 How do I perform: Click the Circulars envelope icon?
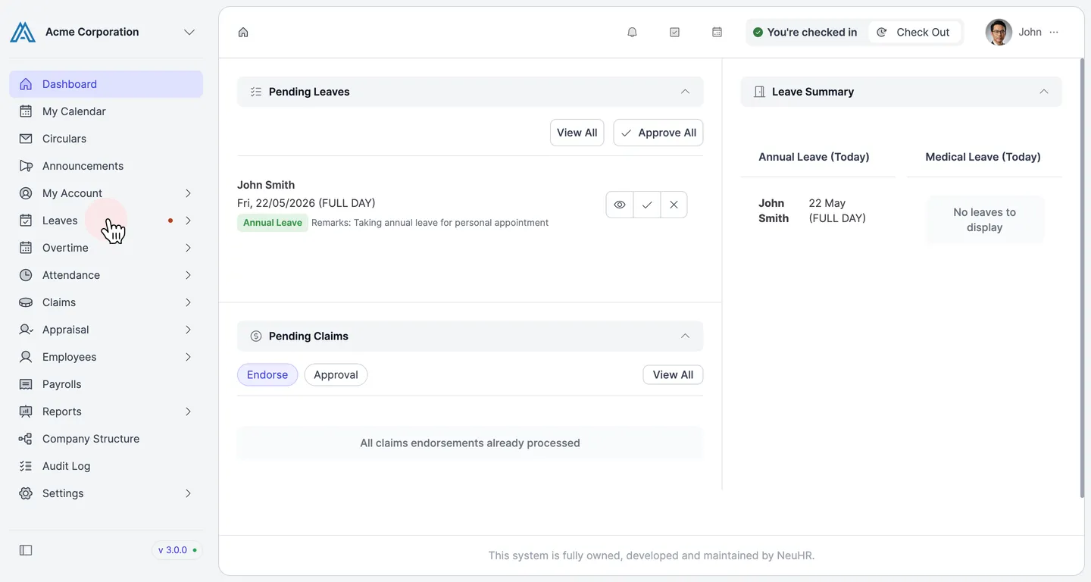coord(26,139)
